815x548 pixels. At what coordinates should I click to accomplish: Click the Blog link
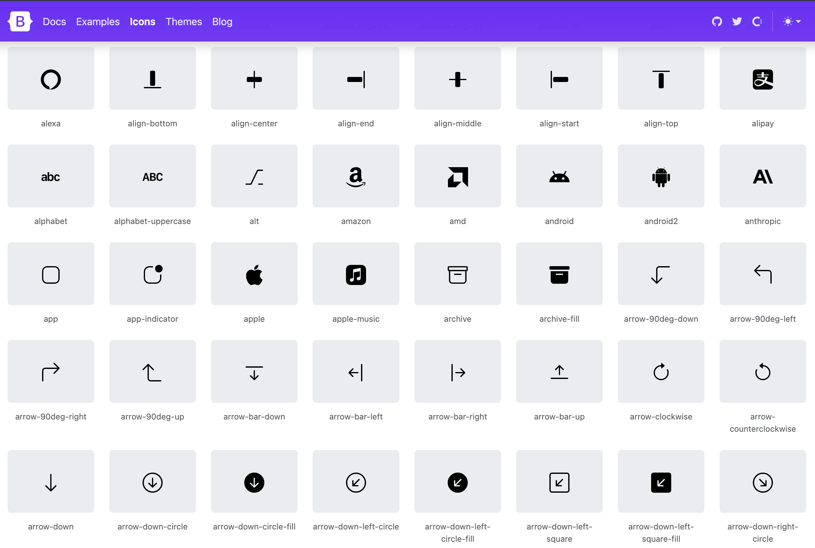tap(222, 21)
